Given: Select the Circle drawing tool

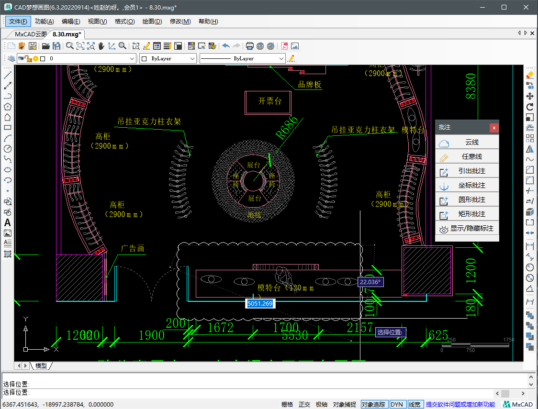Looking at the screenshot, I should point(8,149).
